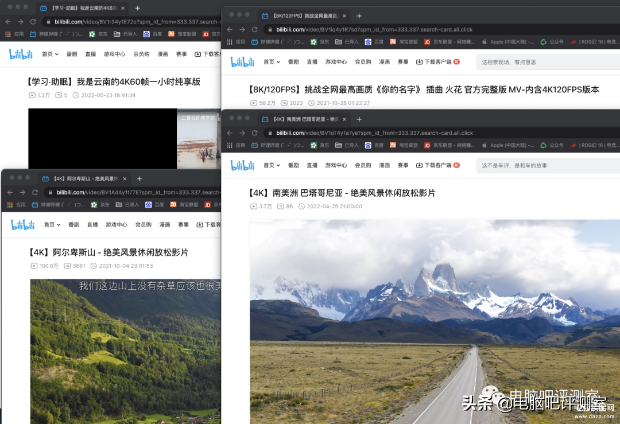
Task: Click the 86 danmaku count
Action: click(x=285, y=207)
